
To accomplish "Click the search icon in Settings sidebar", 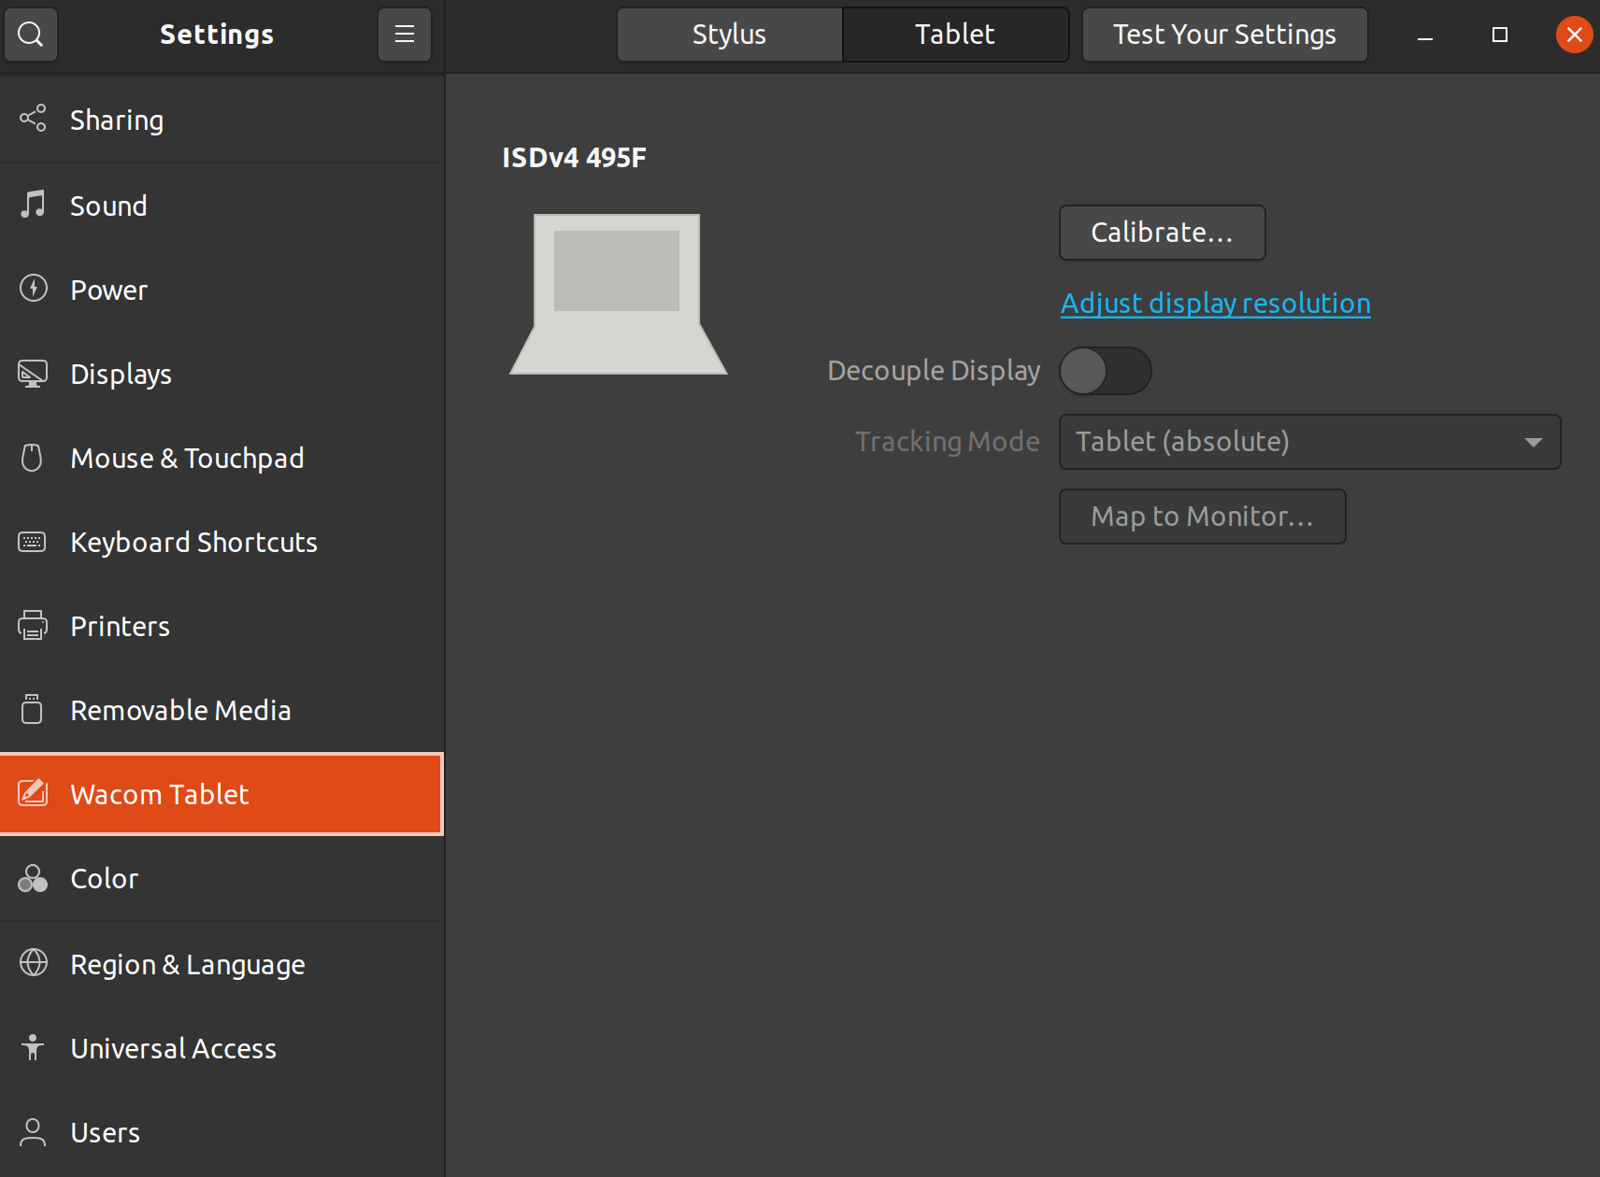I will coord(31,34).
